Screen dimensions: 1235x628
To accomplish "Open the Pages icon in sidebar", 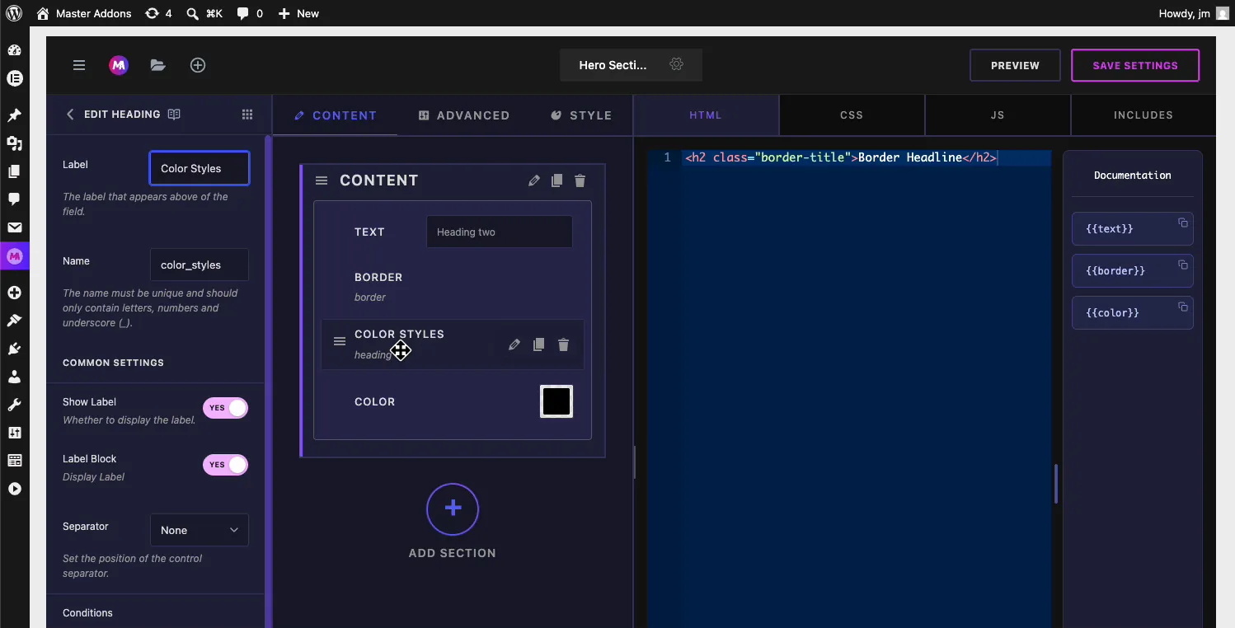I will pos(14,171).
